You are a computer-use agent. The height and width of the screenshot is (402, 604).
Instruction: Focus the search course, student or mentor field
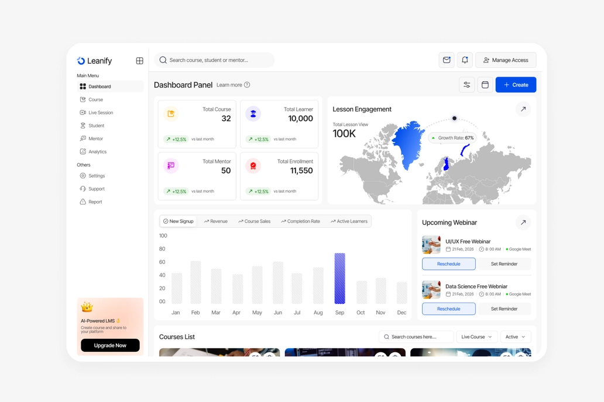214,60
